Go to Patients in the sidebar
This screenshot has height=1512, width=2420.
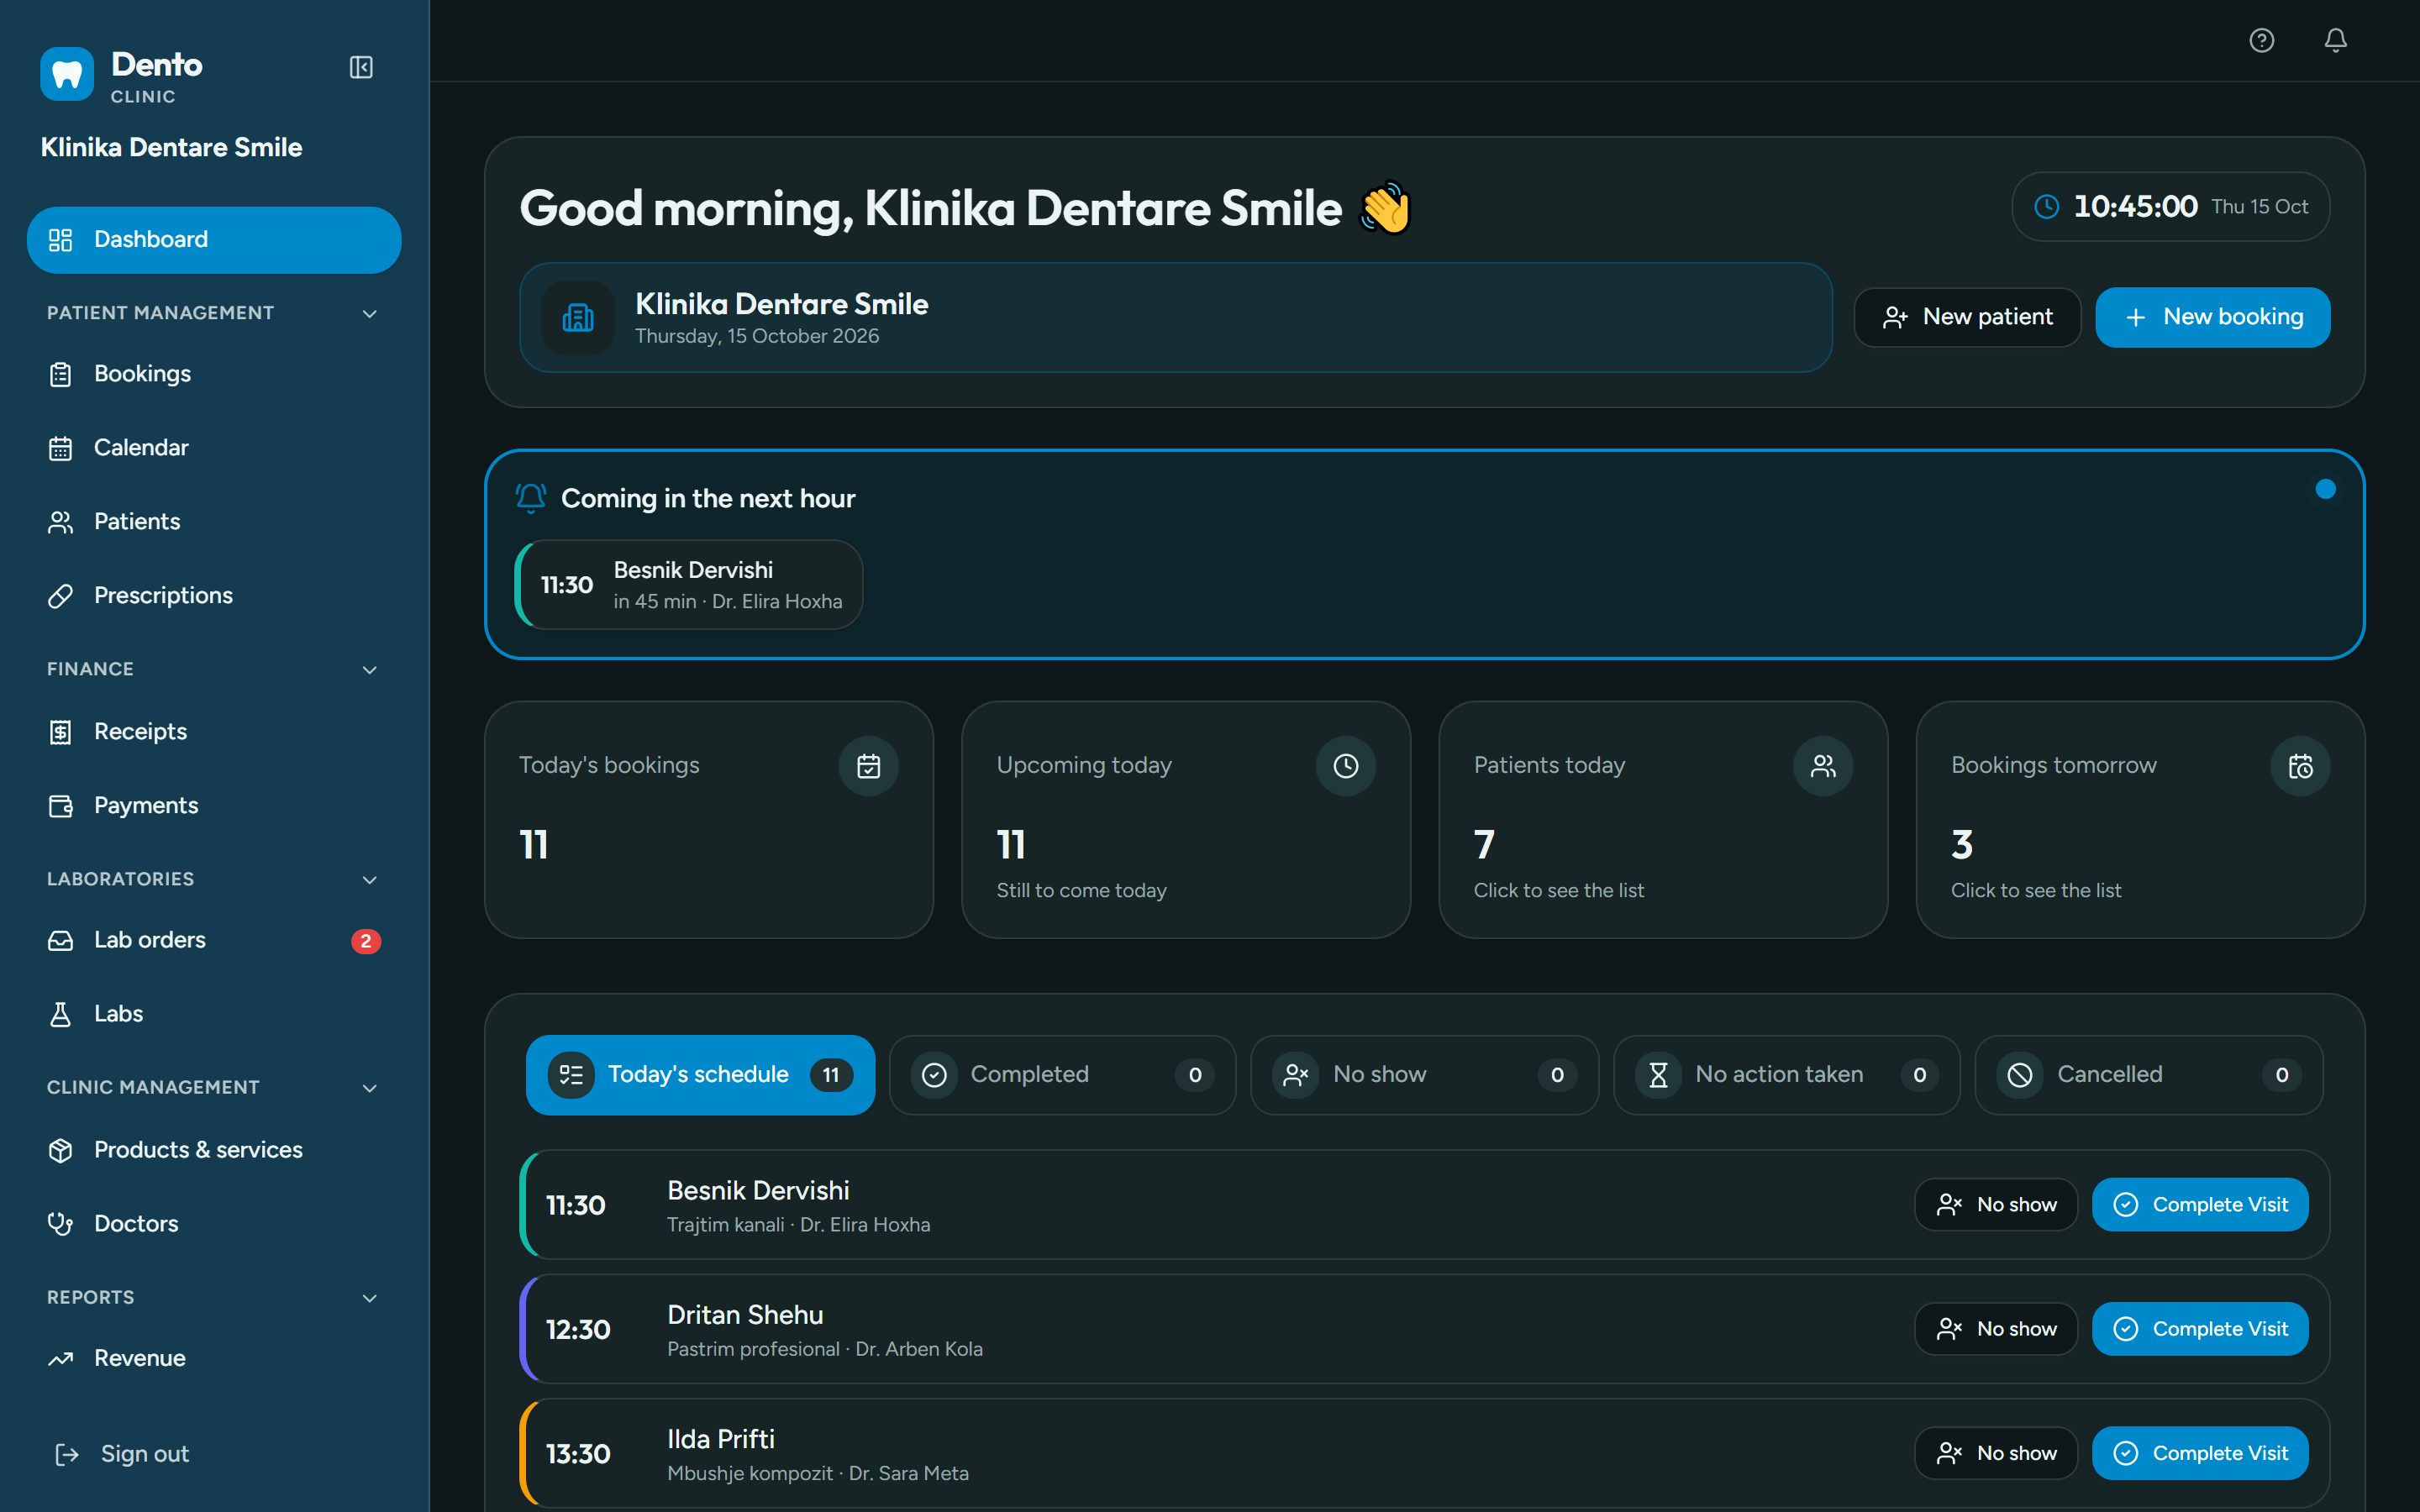tap(214, 522)
